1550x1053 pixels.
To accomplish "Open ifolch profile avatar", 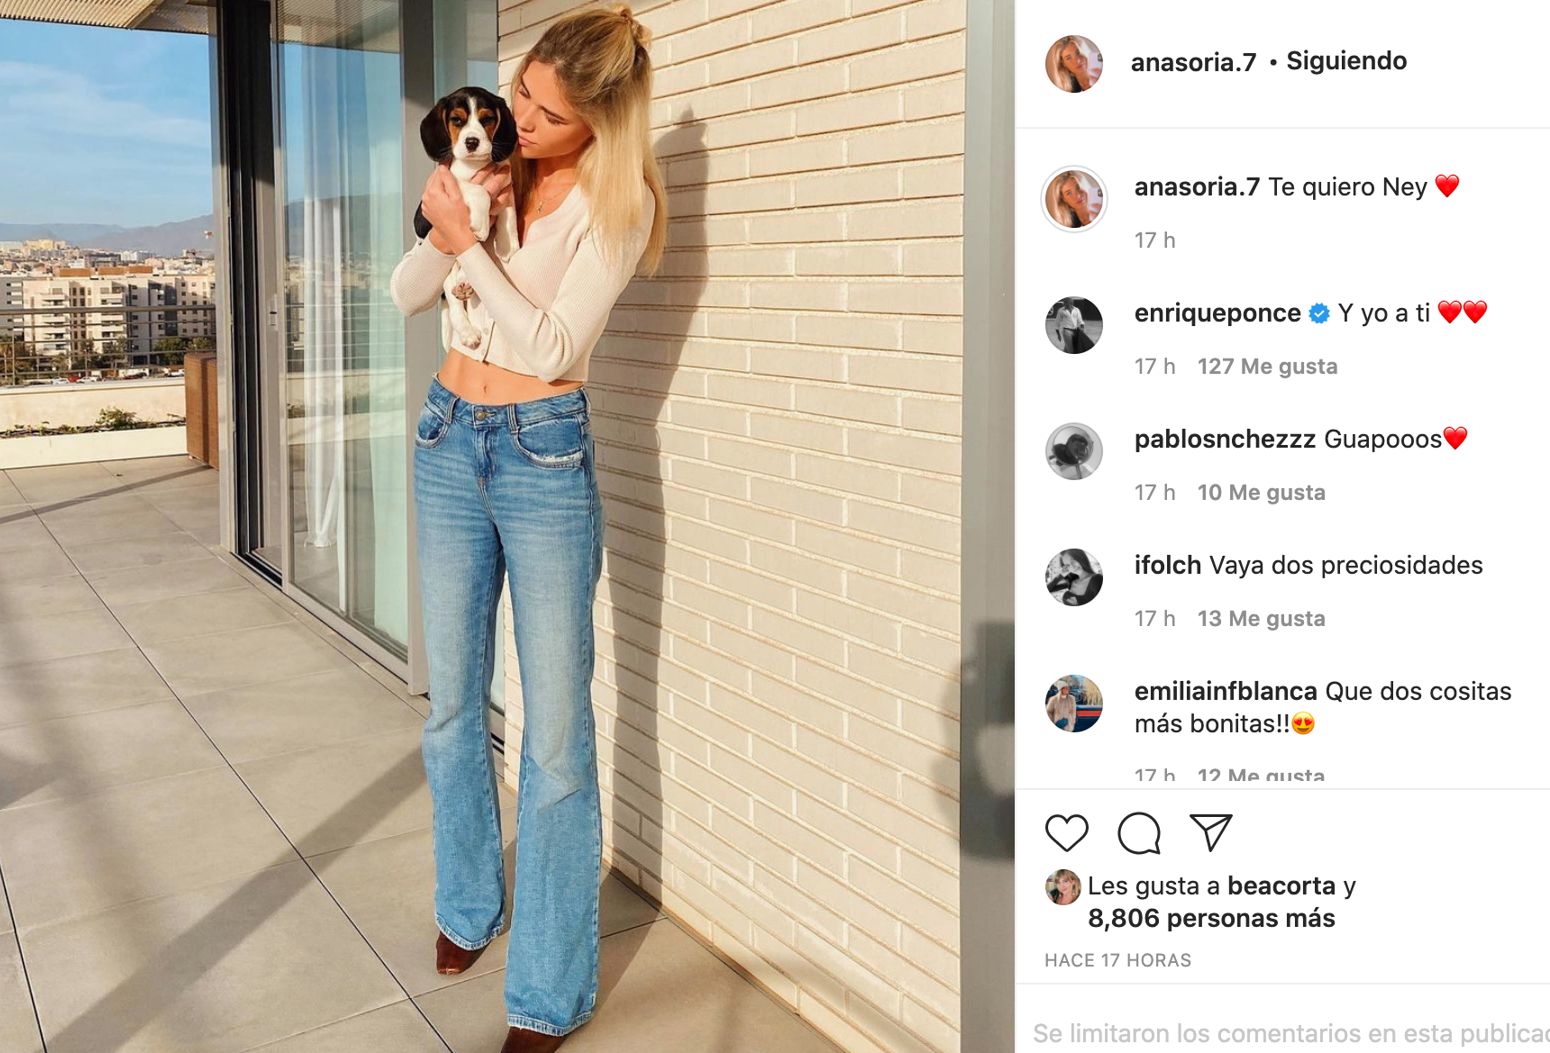I will click(x=1073, y=577).
